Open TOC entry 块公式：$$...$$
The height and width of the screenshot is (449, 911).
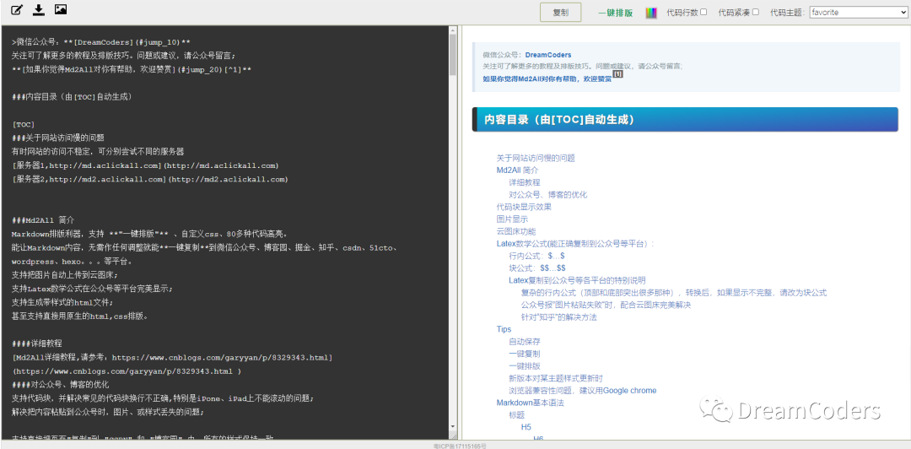point(536,268)
